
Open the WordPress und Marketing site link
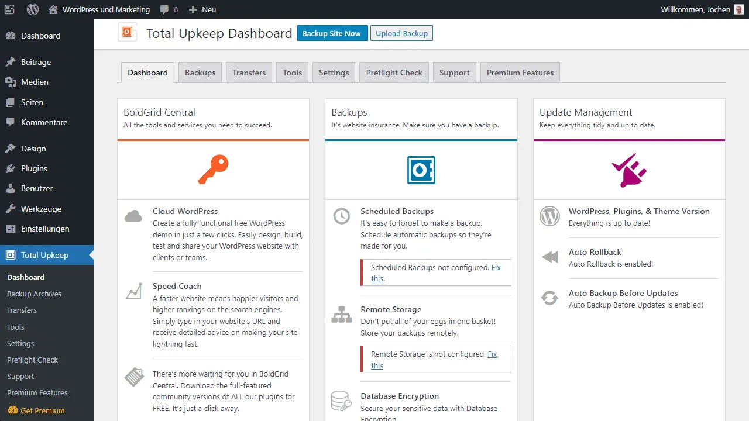[x=106, y=9]
